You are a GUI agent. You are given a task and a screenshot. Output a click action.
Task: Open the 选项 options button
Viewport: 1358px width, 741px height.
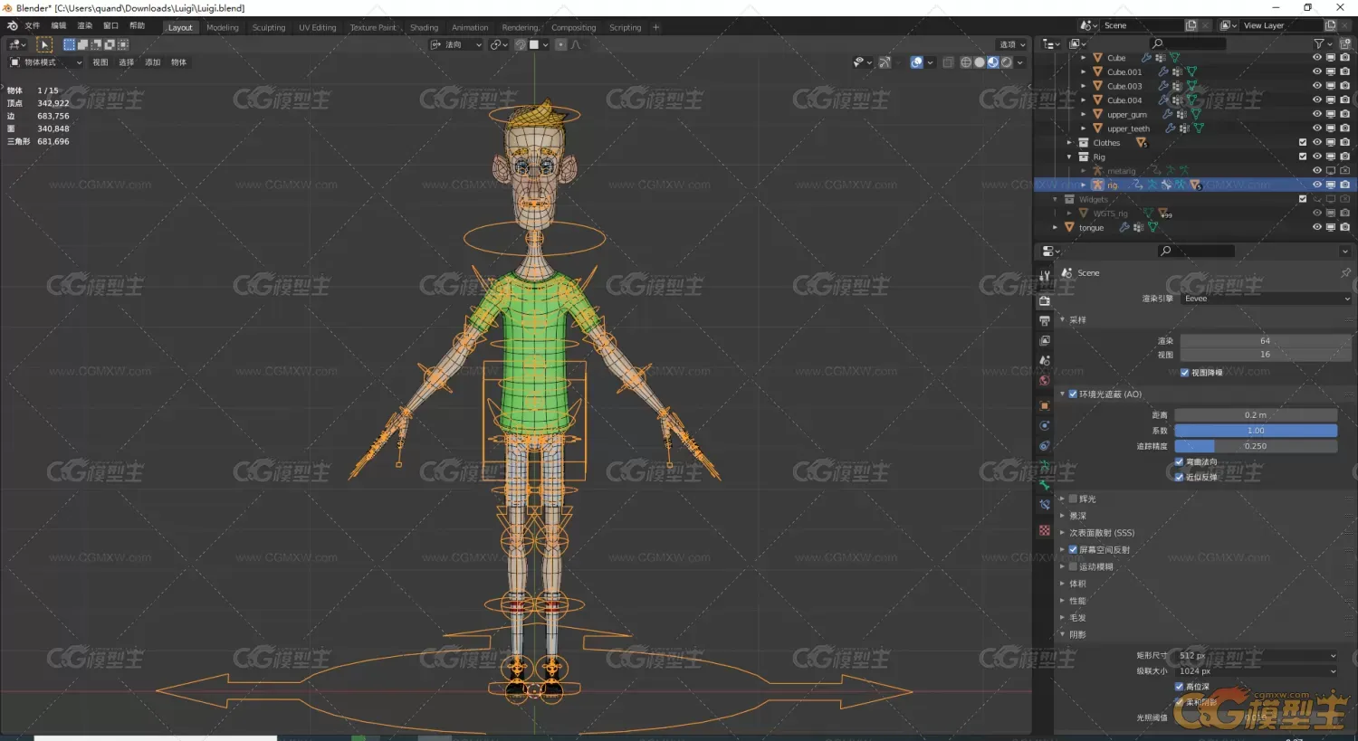click(x=1012, y=44)
